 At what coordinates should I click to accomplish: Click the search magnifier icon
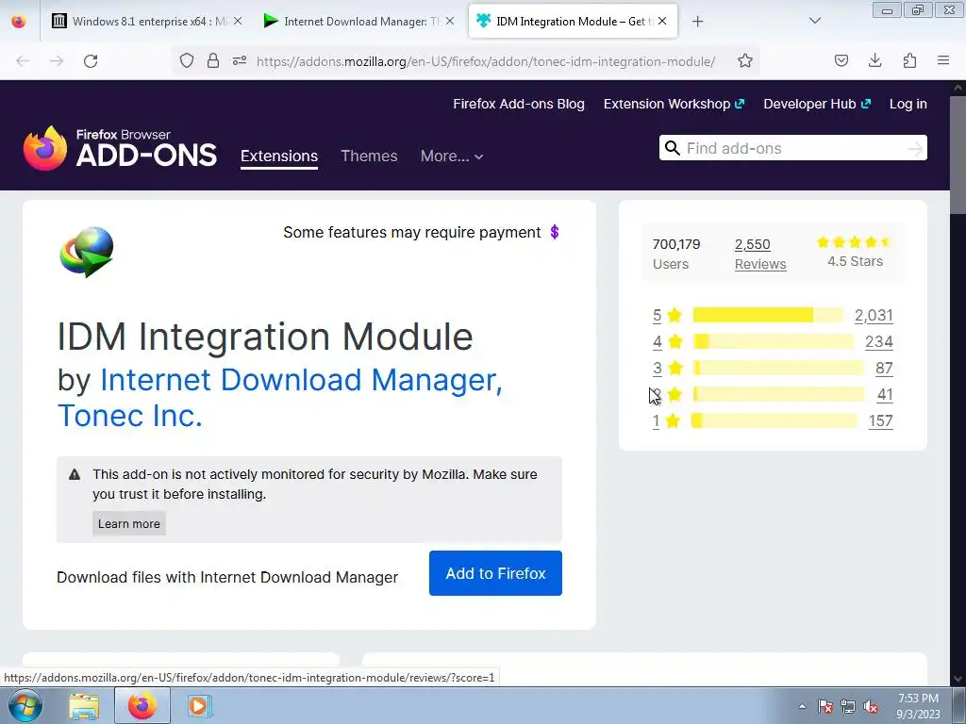point(672,148)
